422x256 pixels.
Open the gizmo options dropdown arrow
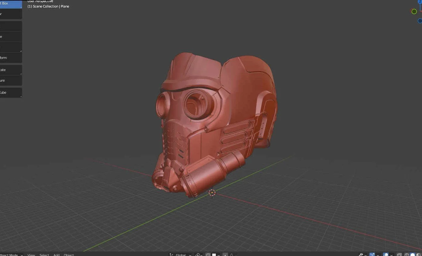[x=378, y=254]
